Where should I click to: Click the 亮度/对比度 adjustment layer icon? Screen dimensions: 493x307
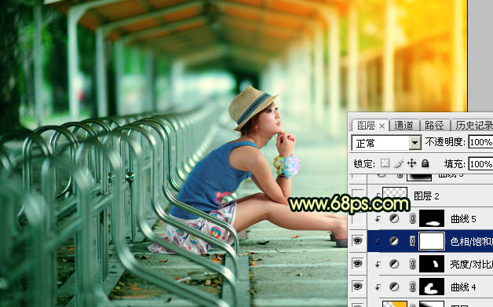pyautogui.click(x=394, y=264)
